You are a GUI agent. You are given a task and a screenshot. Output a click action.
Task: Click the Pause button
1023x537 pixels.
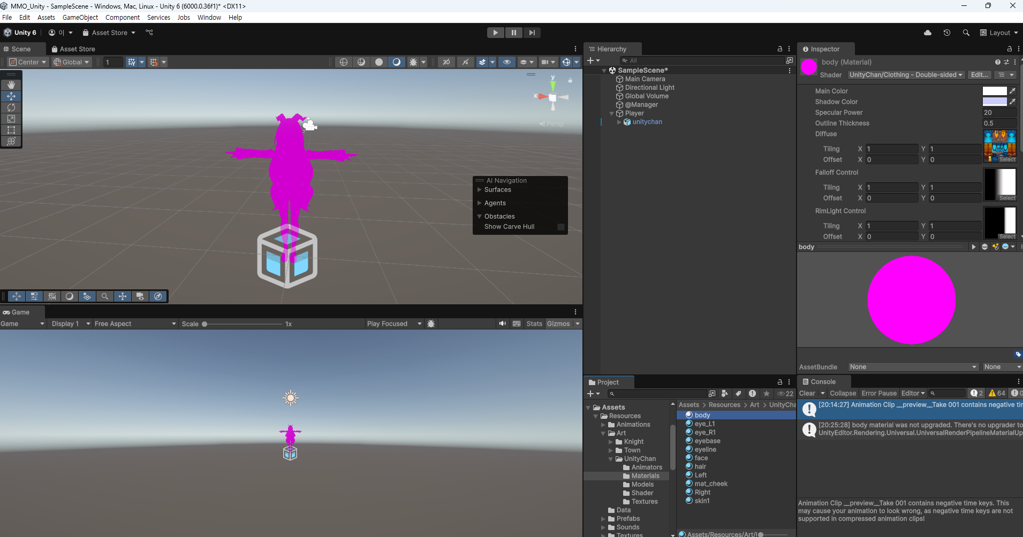pos(514,33)
